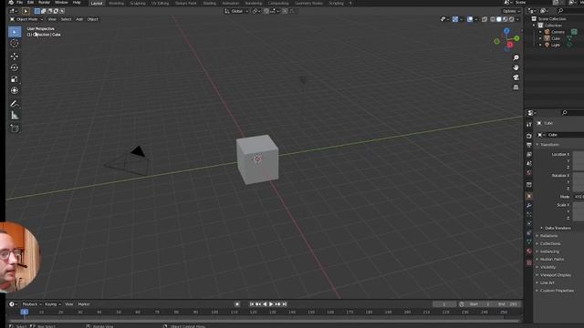Screen dimensions: 584x328
Task: Select the Measure tool
Action: (15, 116)
